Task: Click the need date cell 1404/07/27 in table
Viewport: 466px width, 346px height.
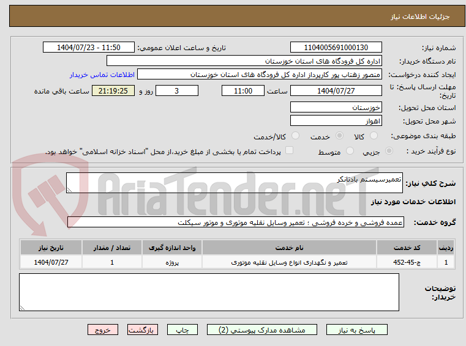Action: coord(51,262)
